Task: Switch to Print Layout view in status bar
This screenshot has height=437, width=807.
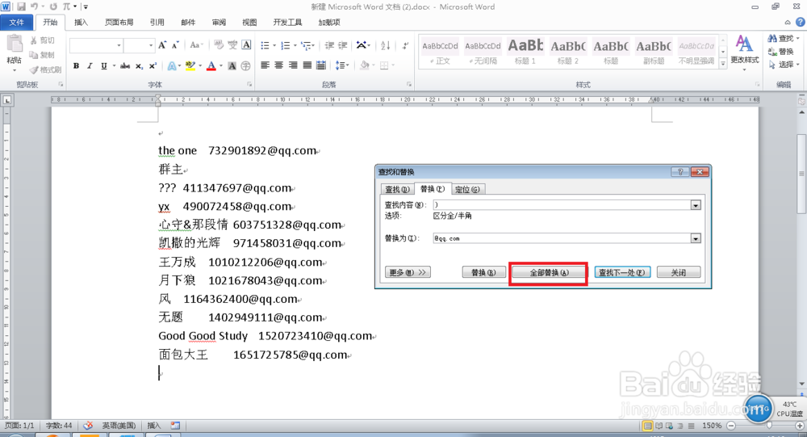Action: coord(648,426)
